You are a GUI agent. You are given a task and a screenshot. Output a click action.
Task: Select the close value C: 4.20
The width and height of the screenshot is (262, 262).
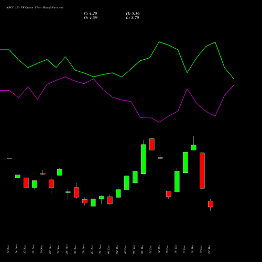click(x=91, y=14)
